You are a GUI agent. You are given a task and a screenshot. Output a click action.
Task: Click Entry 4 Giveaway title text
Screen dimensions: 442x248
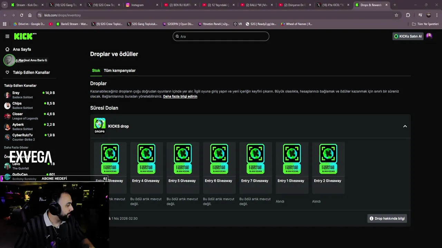coord(146,180)
